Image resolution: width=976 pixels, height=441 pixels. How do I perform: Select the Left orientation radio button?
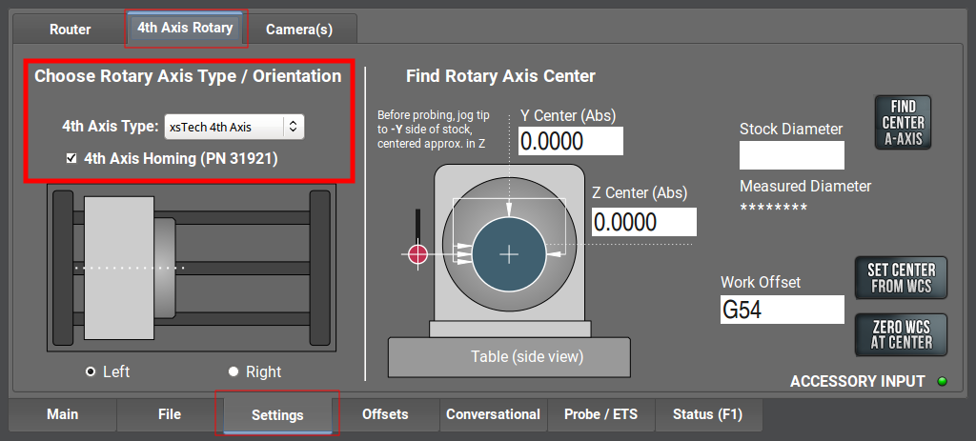point(91,371)
